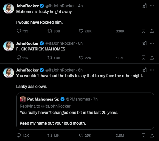Bookmark the tweet with 3.8M views

(143, 135)
